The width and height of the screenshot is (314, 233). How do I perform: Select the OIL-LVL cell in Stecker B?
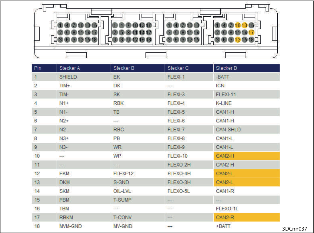pos(138,191)
